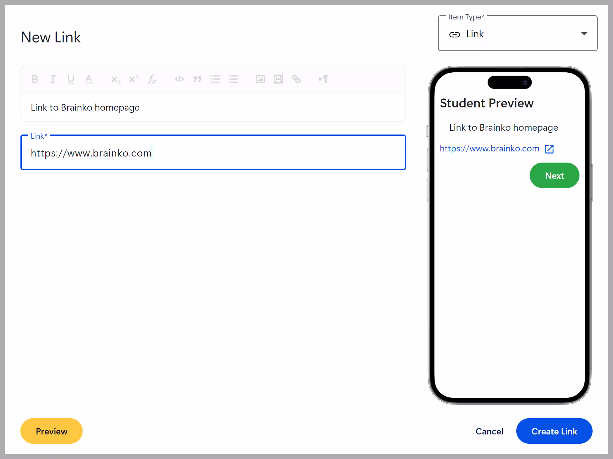Start a bulleted list
613x459 pixels.
(x=233, y=79)
